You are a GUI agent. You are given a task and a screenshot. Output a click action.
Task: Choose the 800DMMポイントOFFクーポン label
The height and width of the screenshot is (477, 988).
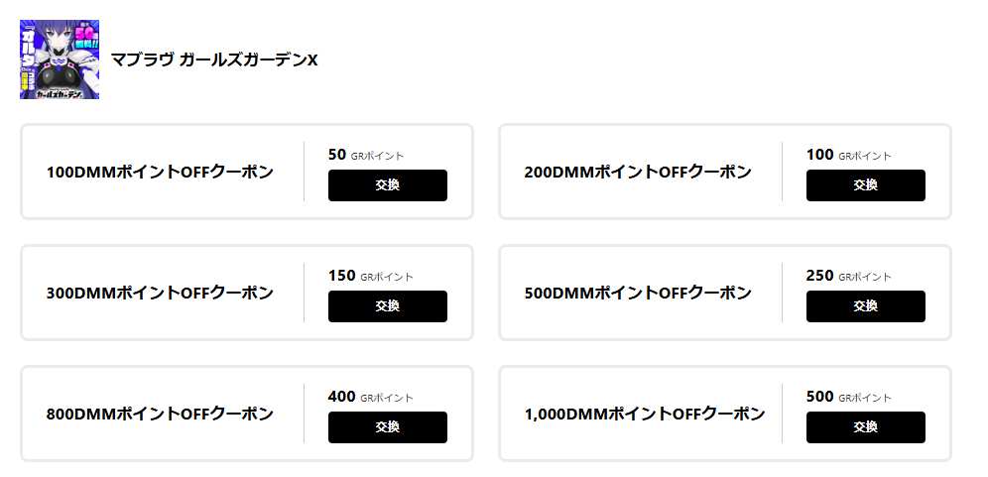click(160, 415)
